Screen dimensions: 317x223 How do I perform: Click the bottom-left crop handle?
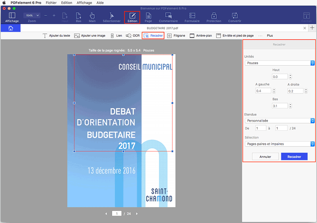click(x=74, y=151)
